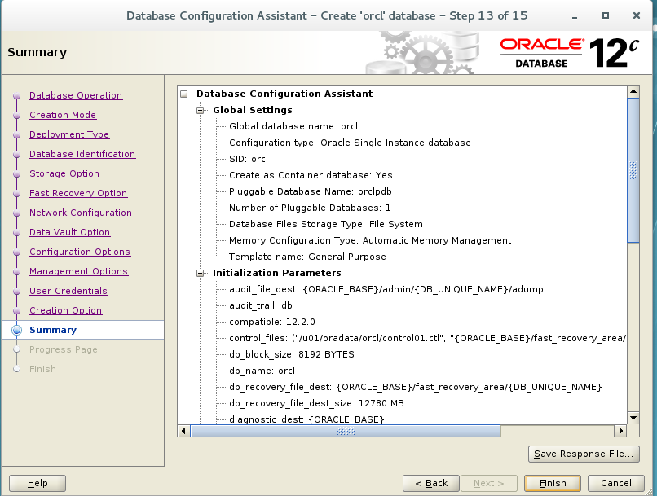Select 'Pluggable Database Name: orclpdb' row
Image resolution: width=657 pixels, height=496 pixels.
(x=310, y=191)
